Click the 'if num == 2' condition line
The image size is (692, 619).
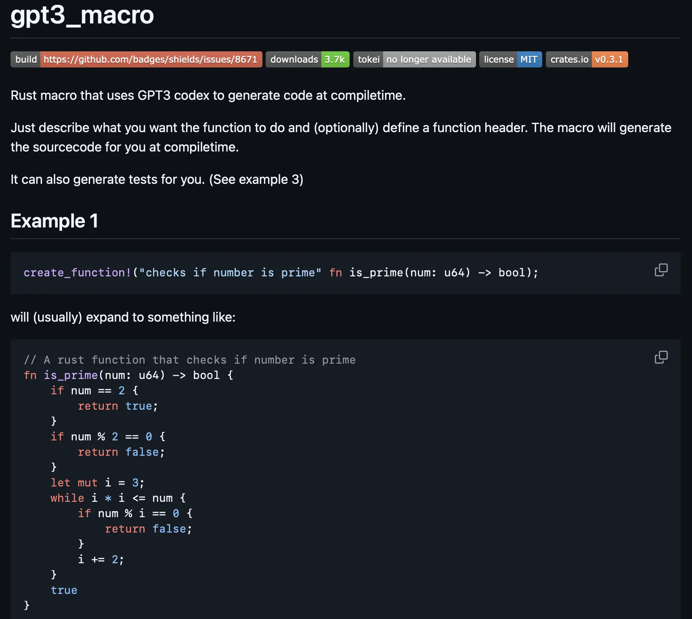[94, 391]
